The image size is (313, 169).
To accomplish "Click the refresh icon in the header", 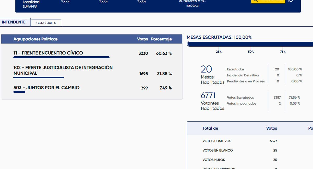I will click(x=291, y=1).
